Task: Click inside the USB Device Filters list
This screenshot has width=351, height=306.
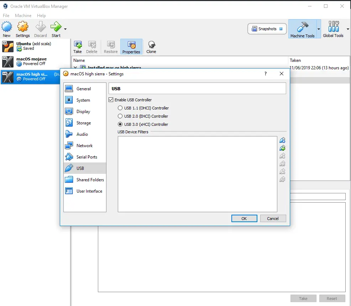Action: coord(198,174)
